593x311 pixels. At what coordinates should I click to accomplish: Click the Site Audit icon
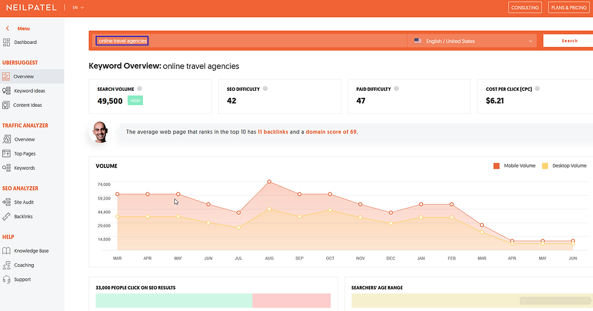pyautogui.click(x=6, y=202)
